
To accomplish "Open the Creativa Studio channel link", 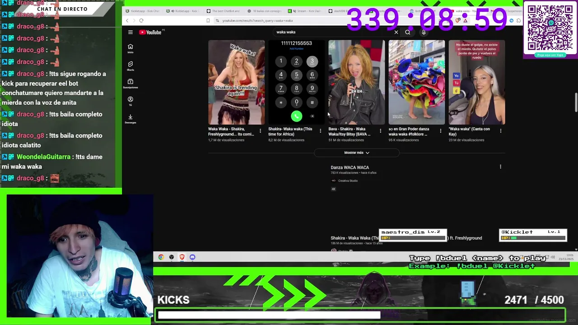I will [348, 181].
